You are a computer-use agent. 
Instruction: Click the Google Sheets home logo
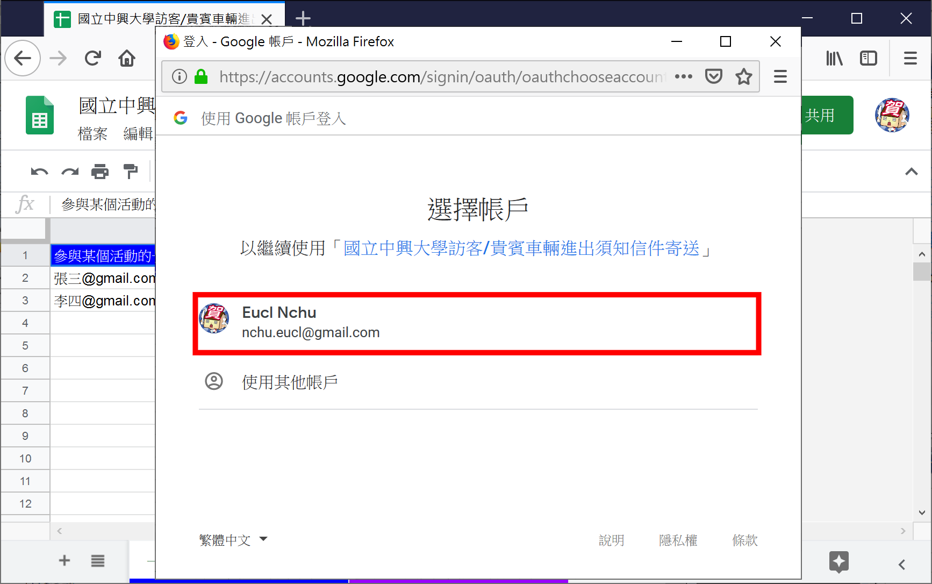click(40, 115)
